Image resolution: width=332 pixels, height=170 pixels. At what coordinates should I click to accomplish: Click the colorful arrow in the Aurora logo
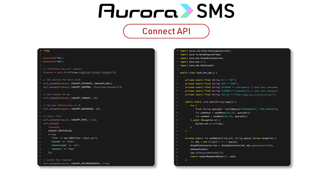coord(187,11)
